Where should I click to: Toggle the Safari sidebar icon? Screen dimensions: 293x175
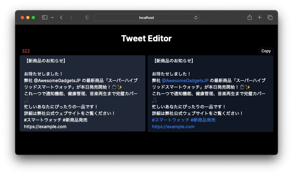pyautogui.click(x=44, y=17)
